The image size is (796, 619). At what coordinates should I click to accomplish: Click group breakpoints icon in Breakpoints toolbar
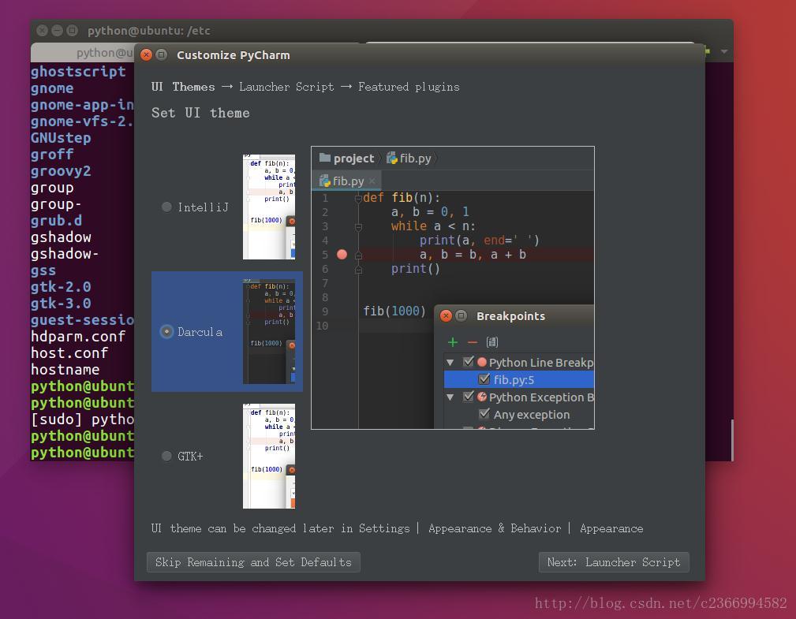click(x=492, y=342)
